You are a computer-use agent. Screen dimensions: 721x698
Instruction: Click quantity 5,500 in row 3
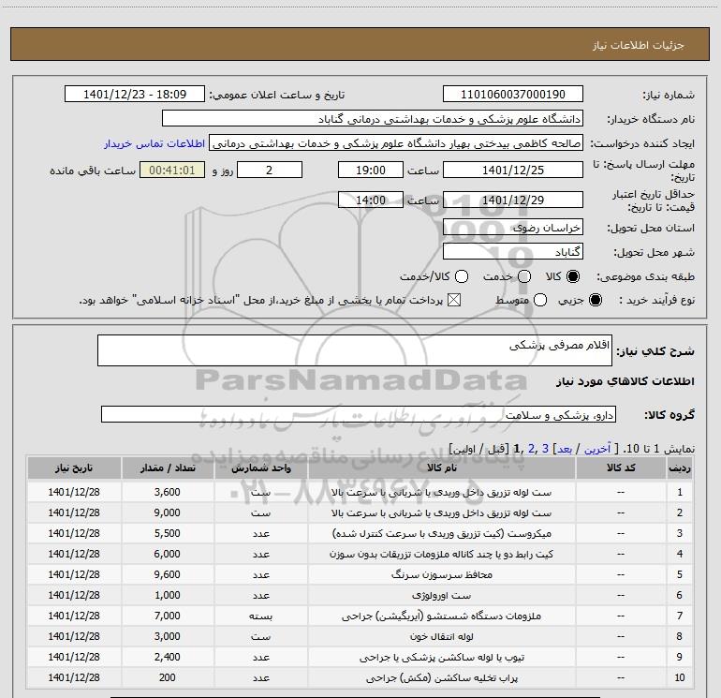[168, 533]
